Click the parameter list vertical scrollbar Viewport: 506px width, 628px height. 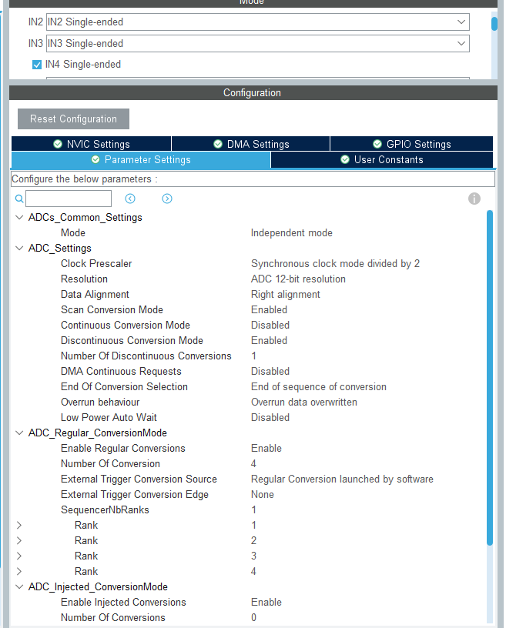click(490, 377)
